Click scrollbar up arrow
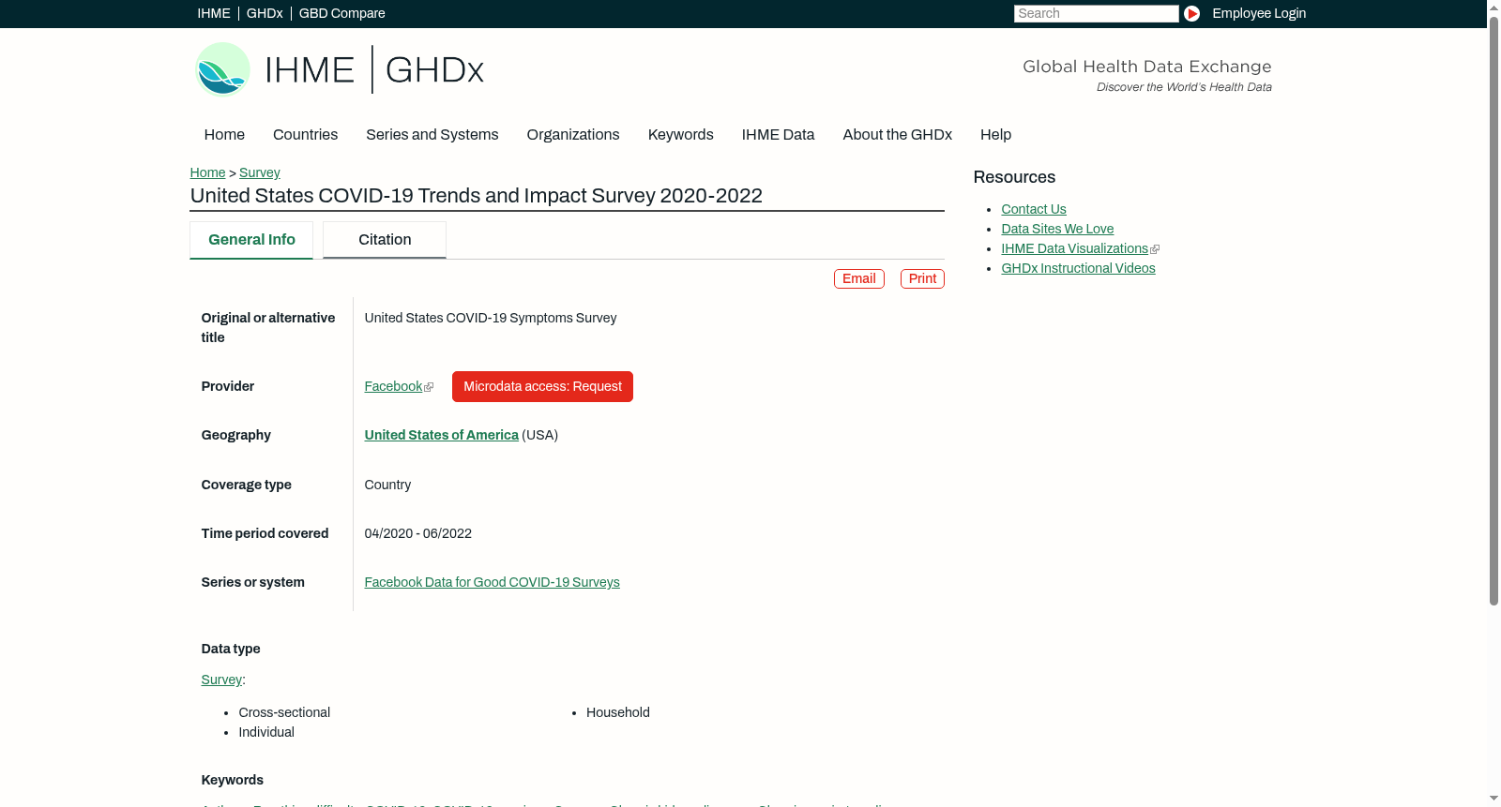Image resolution: width=1501 pixels, height=807 pixels. (x=1493, y=7)
